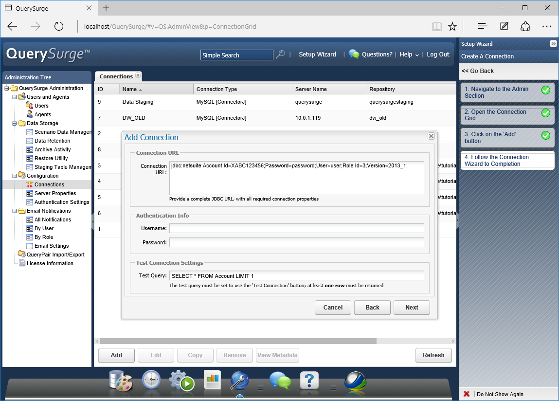Select Server Properties in Administration Tree
Screen dimensions: 559x401
(55, 193)
